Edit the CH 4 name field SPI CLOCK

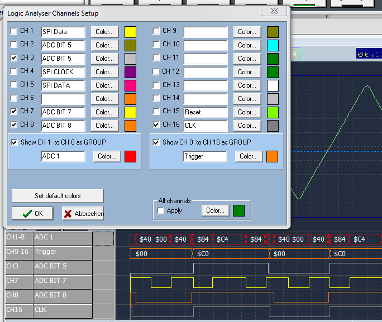tap(63, 72)
